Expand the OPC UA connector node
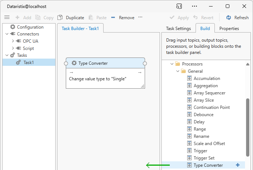Image resolution: width=253 pixels, height=170 pixels. tap(13, 41)
